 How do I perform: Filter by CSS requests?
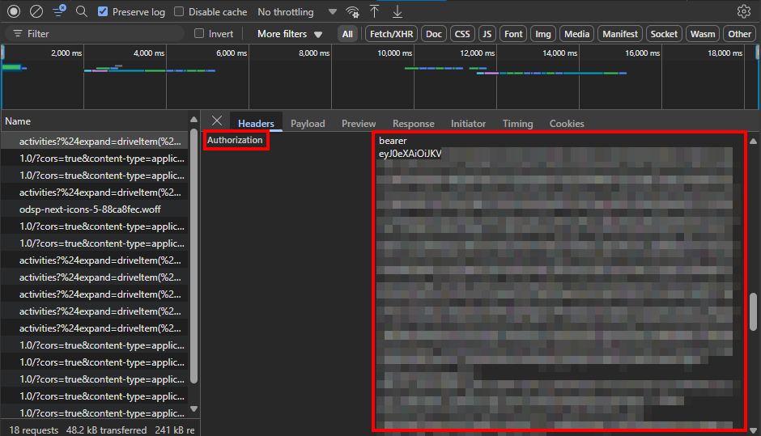coord(462,34)
